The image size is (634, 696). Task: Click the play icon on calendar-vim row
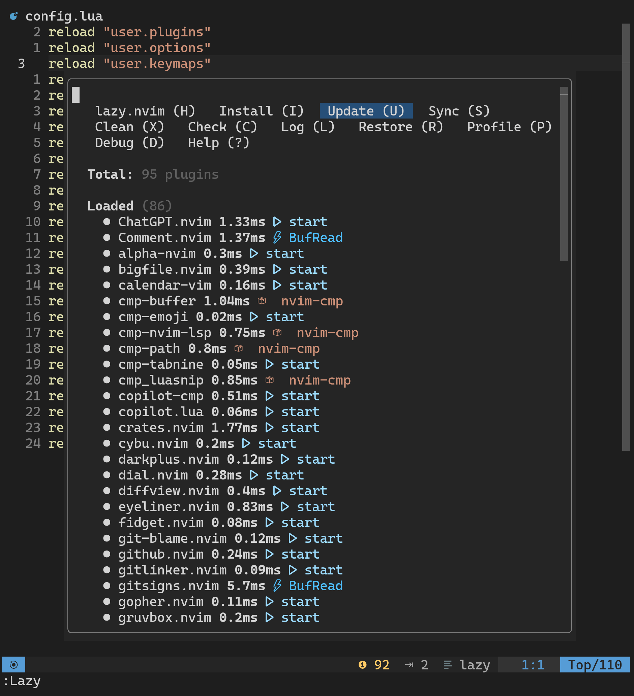pos(277,285)
